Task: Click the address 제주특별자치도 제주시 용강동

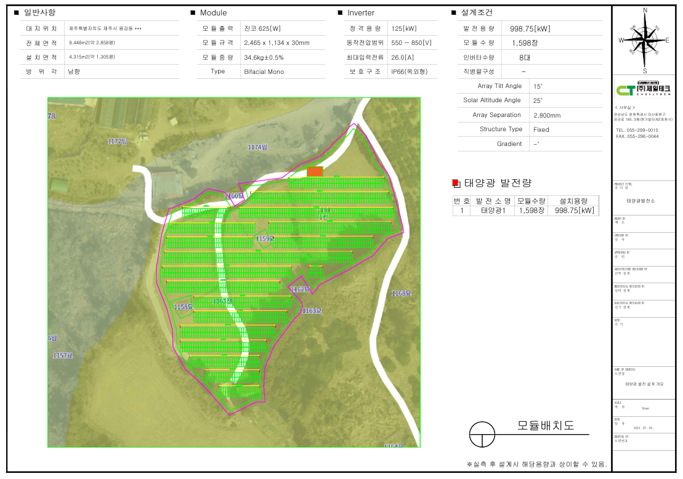Action: 105,28
